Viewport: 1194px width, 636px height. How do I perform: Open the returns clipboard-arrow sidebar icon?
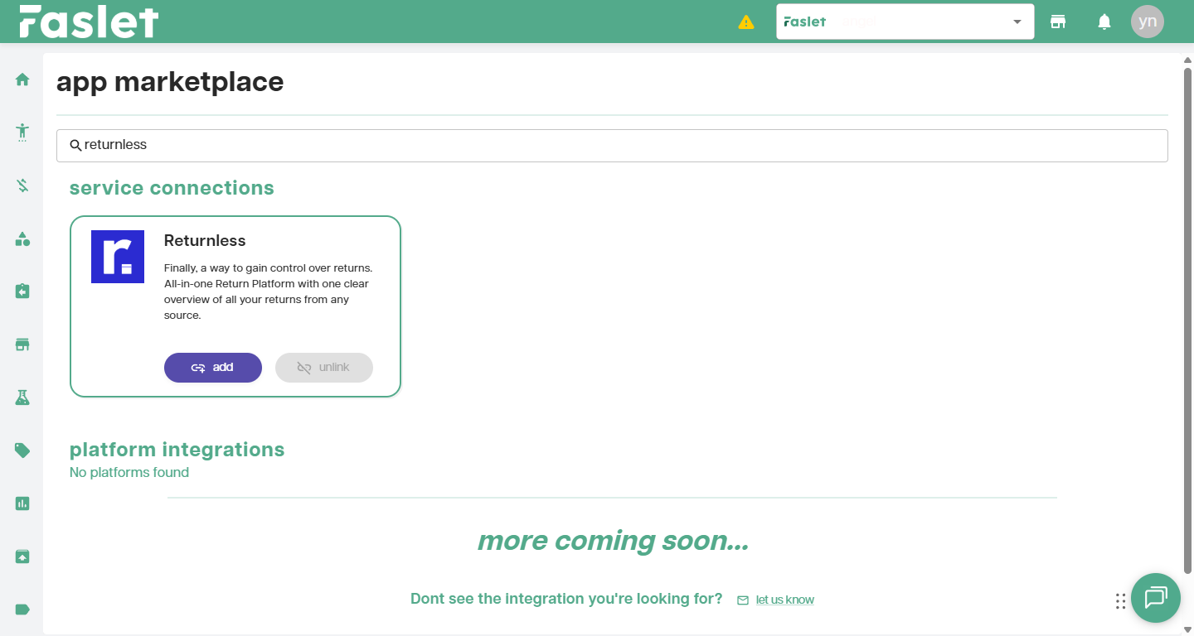pos(22,291)
